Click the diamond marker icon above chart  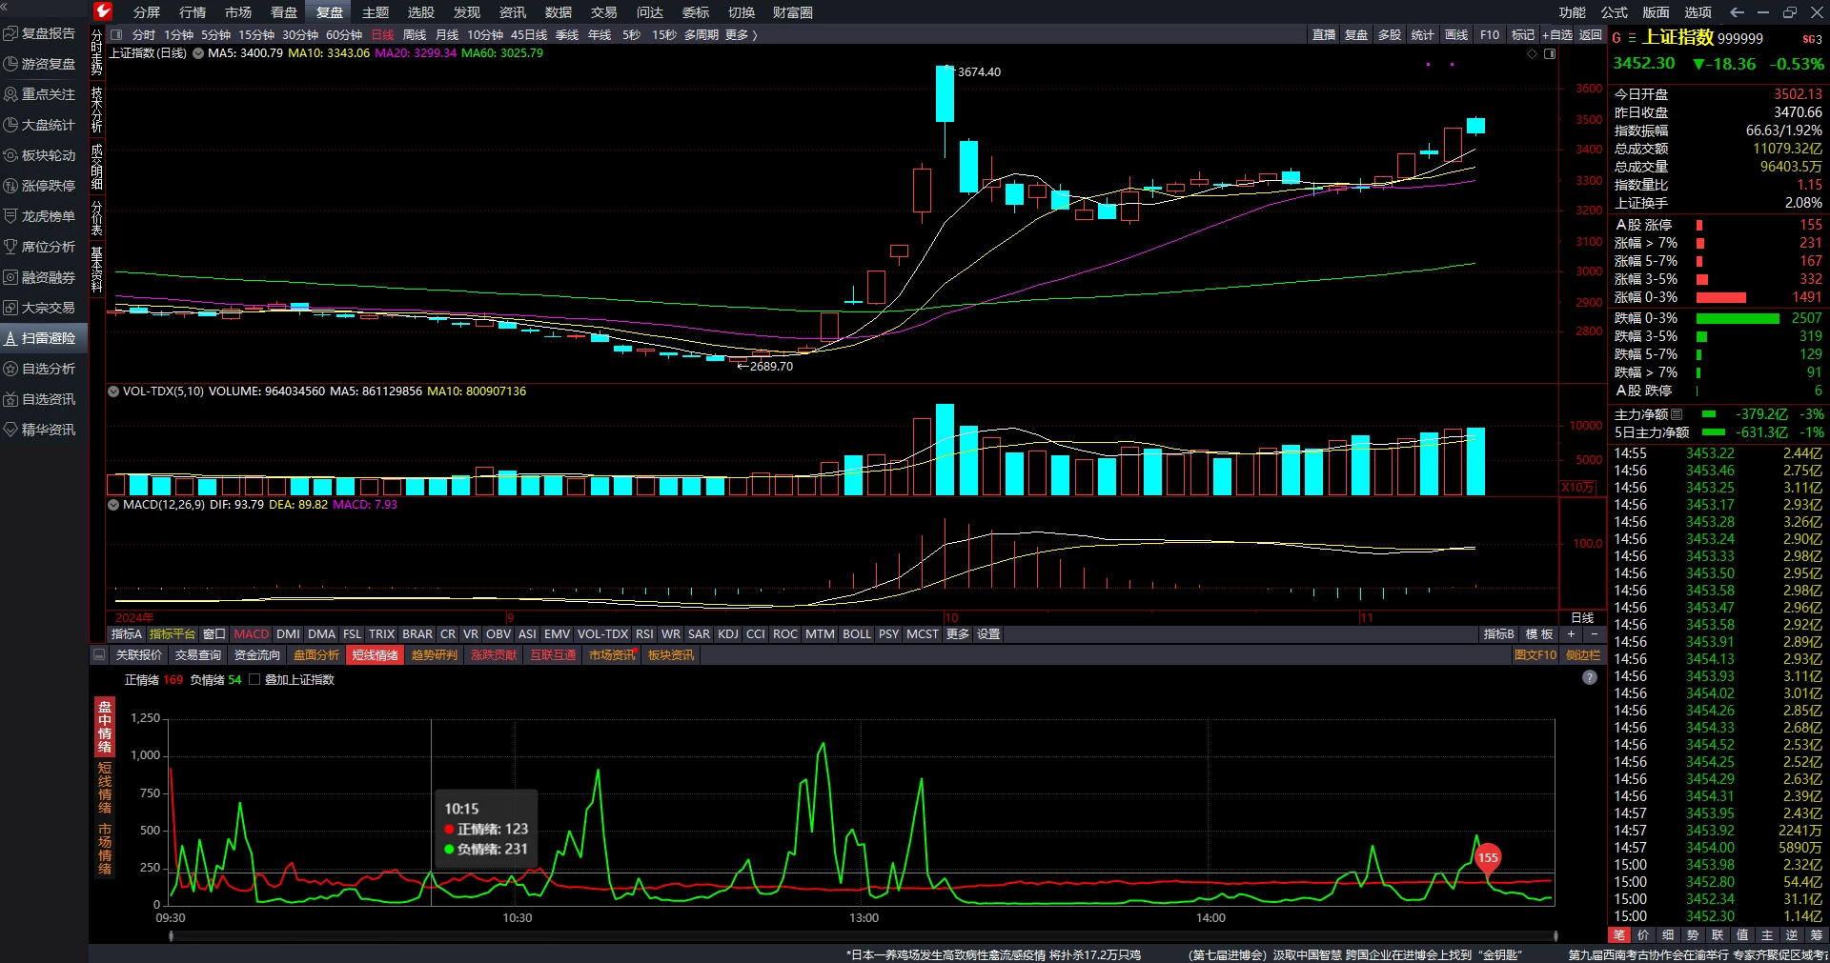(1533, 53)
